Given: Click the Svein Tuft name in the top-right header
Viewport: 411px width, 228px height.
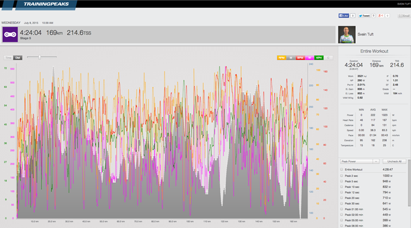Looking at the screenshot, I should pyautogui.click(x=403, y=4).
